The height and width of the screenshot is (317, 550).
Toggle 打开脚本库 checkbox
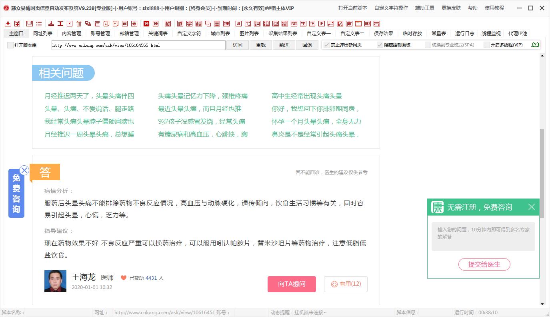pyautogui.click(x=10, y=45)
